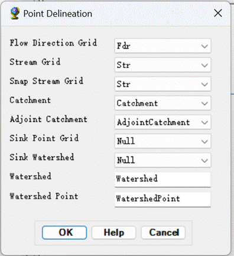234x256 pixels.
Task: Click the Watershed Point label
Action: pos(44,196)
